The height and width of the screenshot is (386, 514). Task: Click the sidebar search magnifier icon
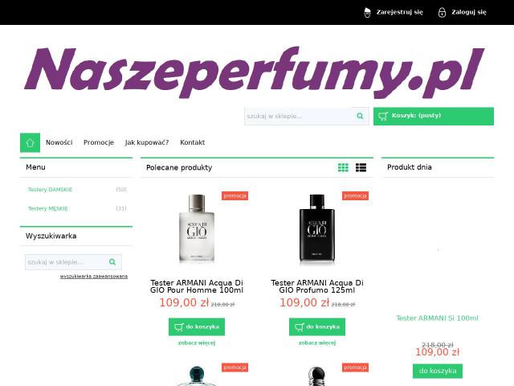[x=112, y=262]
